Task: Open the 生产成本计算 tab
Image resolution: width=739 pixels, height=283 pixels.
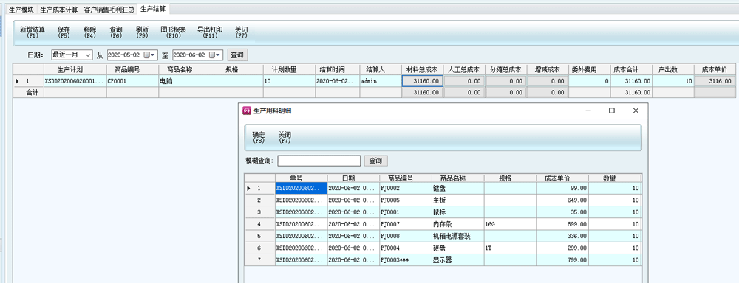Action: click(59, 10)
